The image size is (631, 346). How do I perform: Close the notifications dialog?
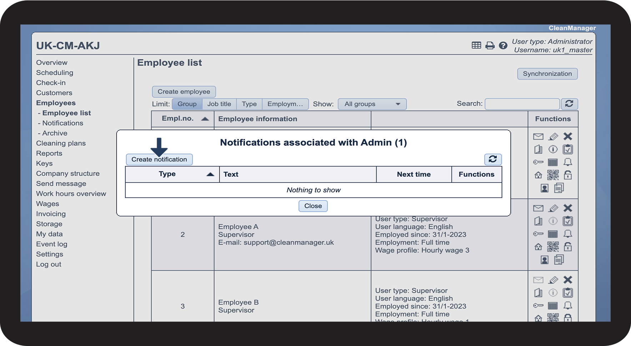(x=313, y=206)
